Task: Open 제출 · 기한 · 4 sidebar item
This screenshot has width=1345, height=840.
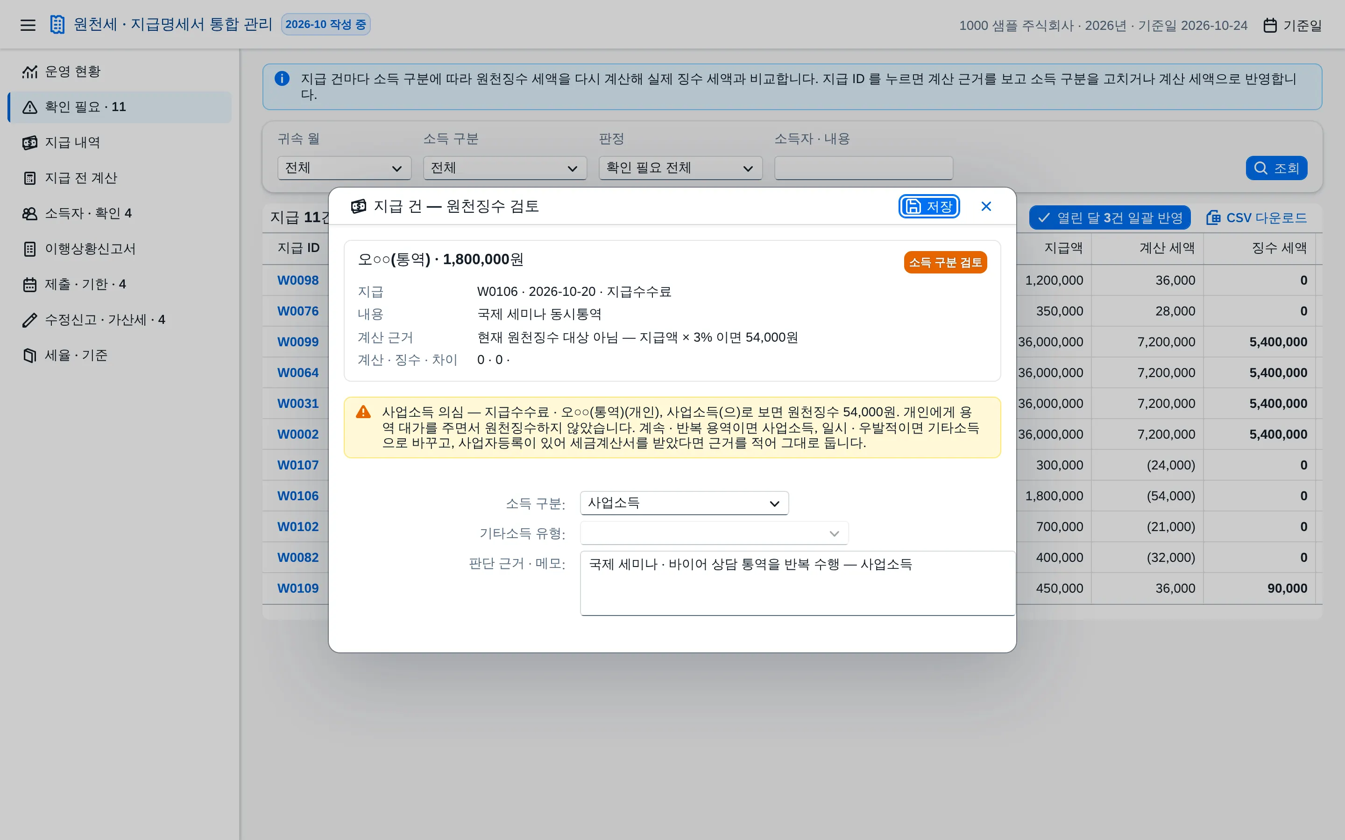Action: 120,285
